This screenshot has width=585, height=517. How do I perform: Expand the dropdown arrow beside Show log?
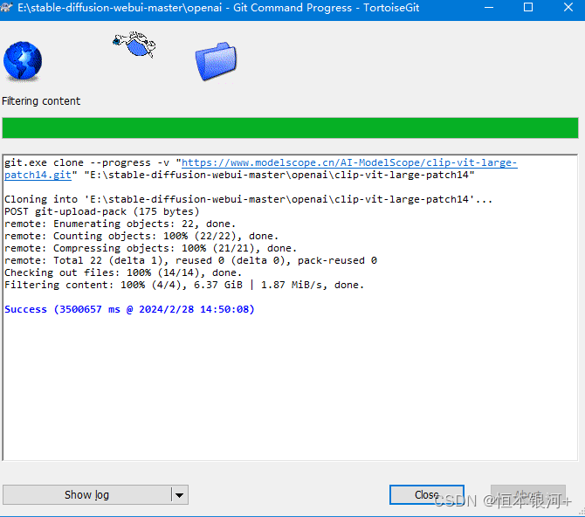179,495
